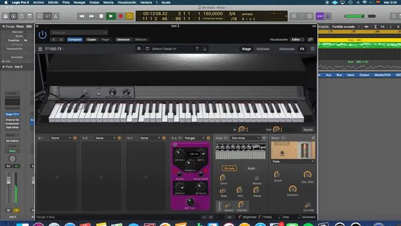Open the preset browser library icon
Screen dimensions: 401x226
[139, 49]
